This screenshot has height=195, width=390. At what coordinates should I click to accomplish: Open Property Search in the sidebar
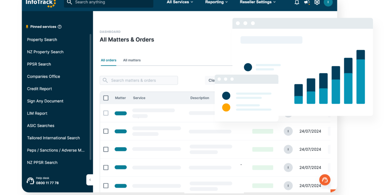42,40
